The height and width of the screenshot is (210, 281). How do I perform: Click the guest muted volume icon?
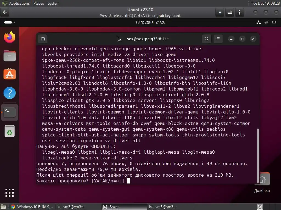coord(266,22)
